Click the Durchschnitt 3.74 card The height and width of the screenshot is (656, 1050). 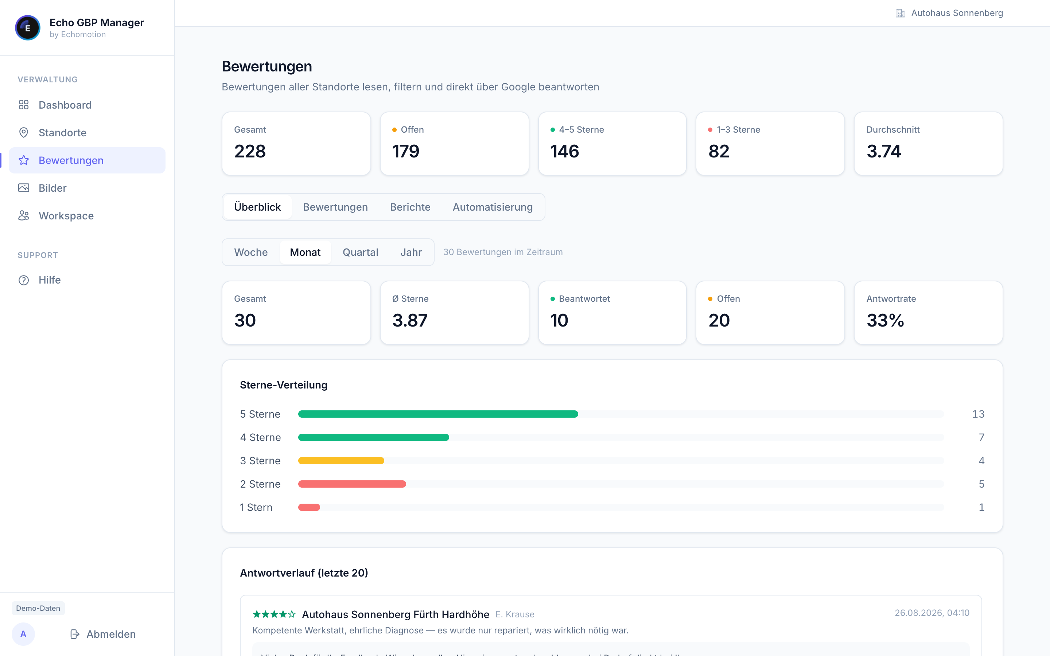[x=929, y=144]
